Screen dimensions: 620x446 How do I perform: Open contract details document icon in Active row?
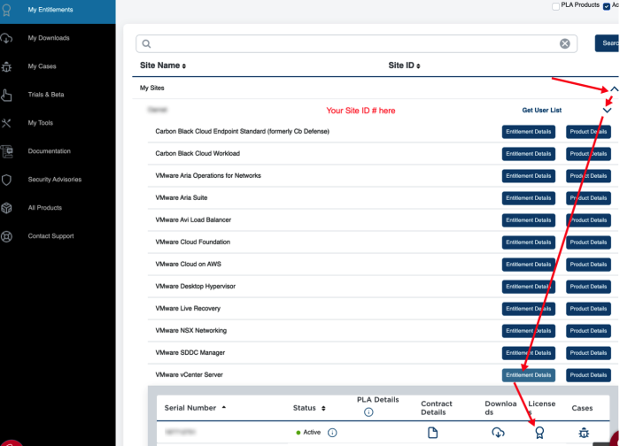(432, 433)
